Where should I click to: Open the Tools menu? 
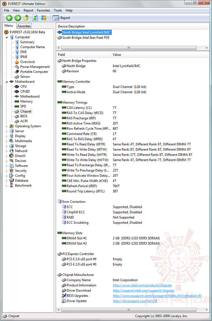[58, 10]
